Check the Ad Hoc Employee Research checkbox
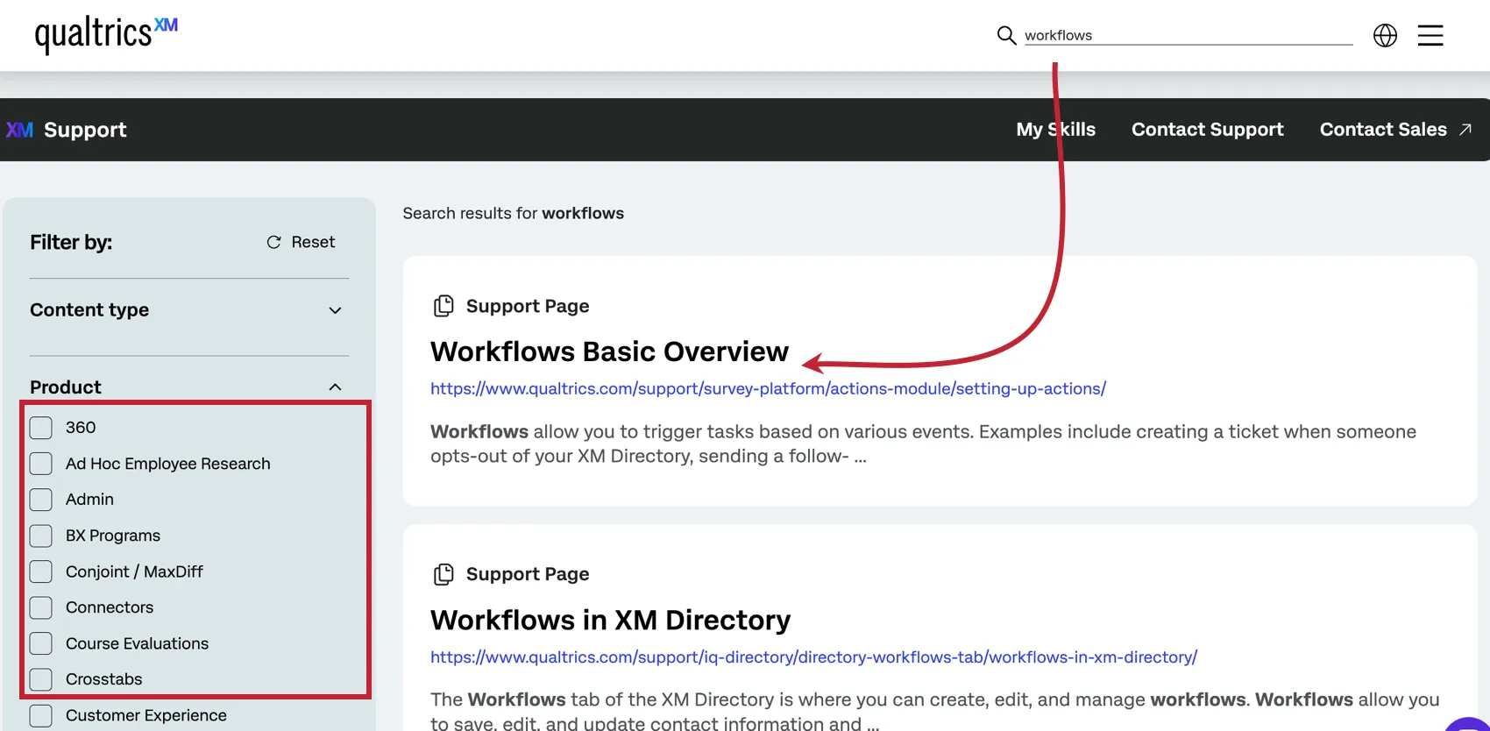This screenshot has width=1490, height=731. [x=41, y=464]
